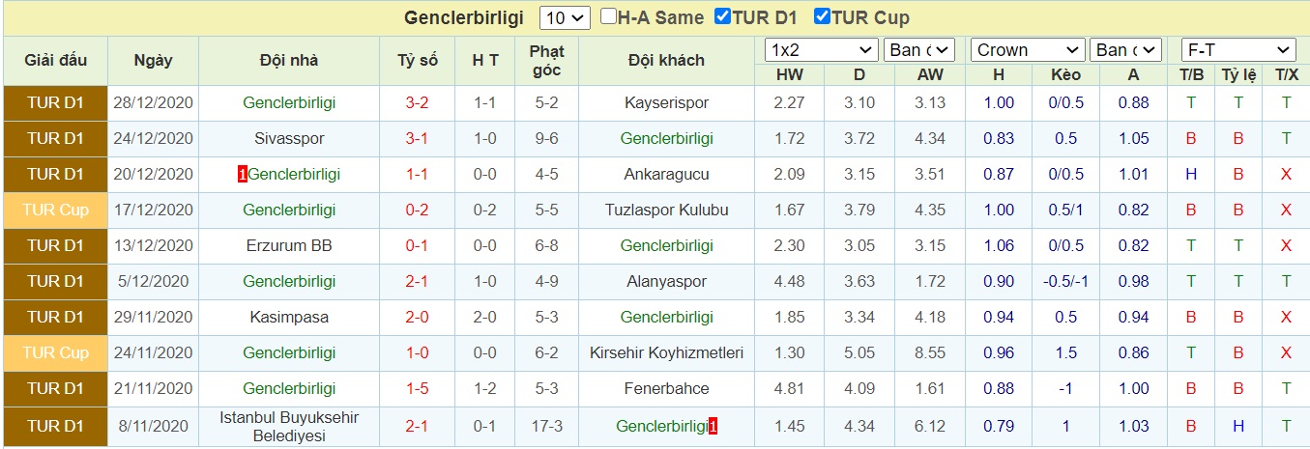This screenshot has height=449, width=1310.
Task: Click Kirsehir Koyhizmetleri team name
Action: click(666, 353)
